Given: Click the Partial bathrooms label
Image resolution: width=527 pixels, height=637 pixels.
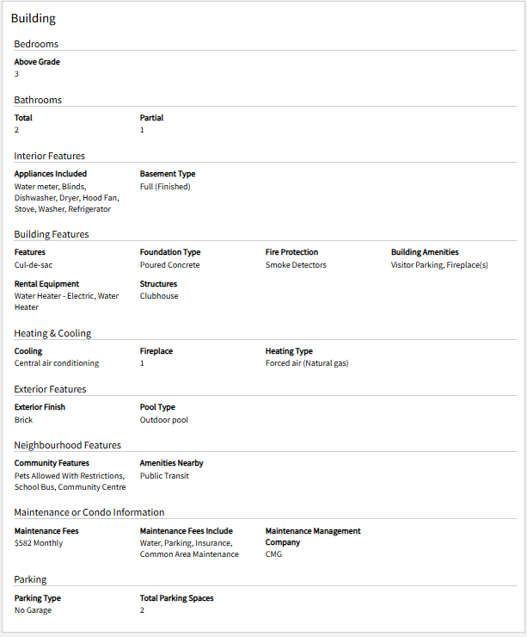Looking at the screenshot, I should 151,118.
